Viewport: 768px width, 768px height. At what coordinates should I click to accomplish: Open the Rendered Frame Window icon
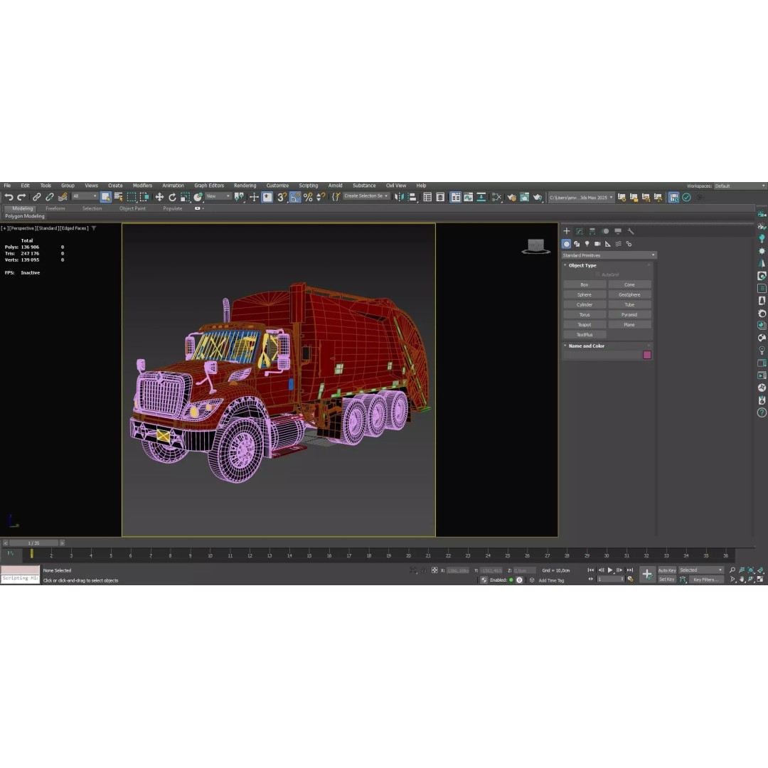[525, 197]
